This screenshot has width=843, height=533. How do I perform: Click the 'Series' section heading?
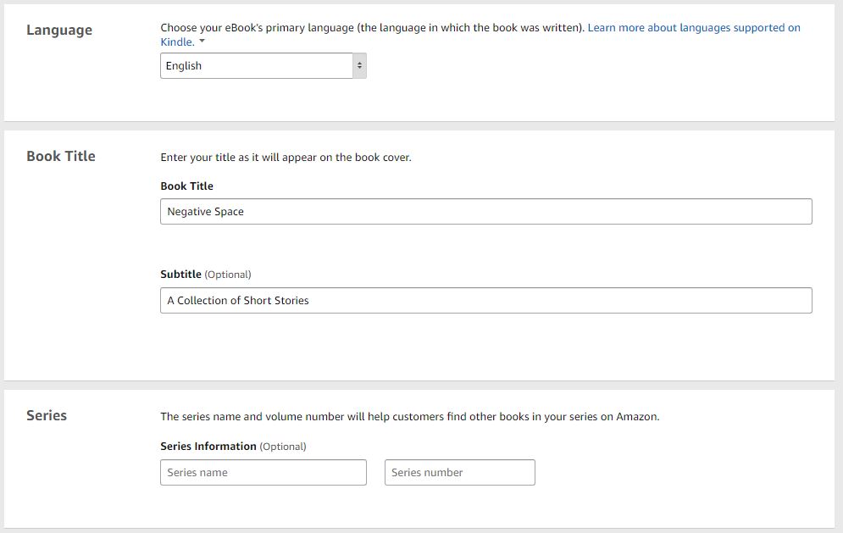click(x=47, y=416)
